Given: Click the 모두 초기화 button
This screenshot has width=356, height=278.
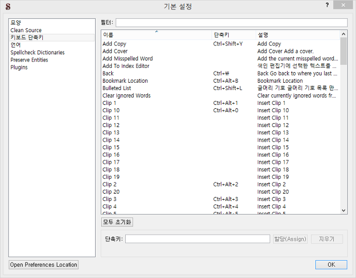Looking at the screenshot, I should (x=117, y=222).
